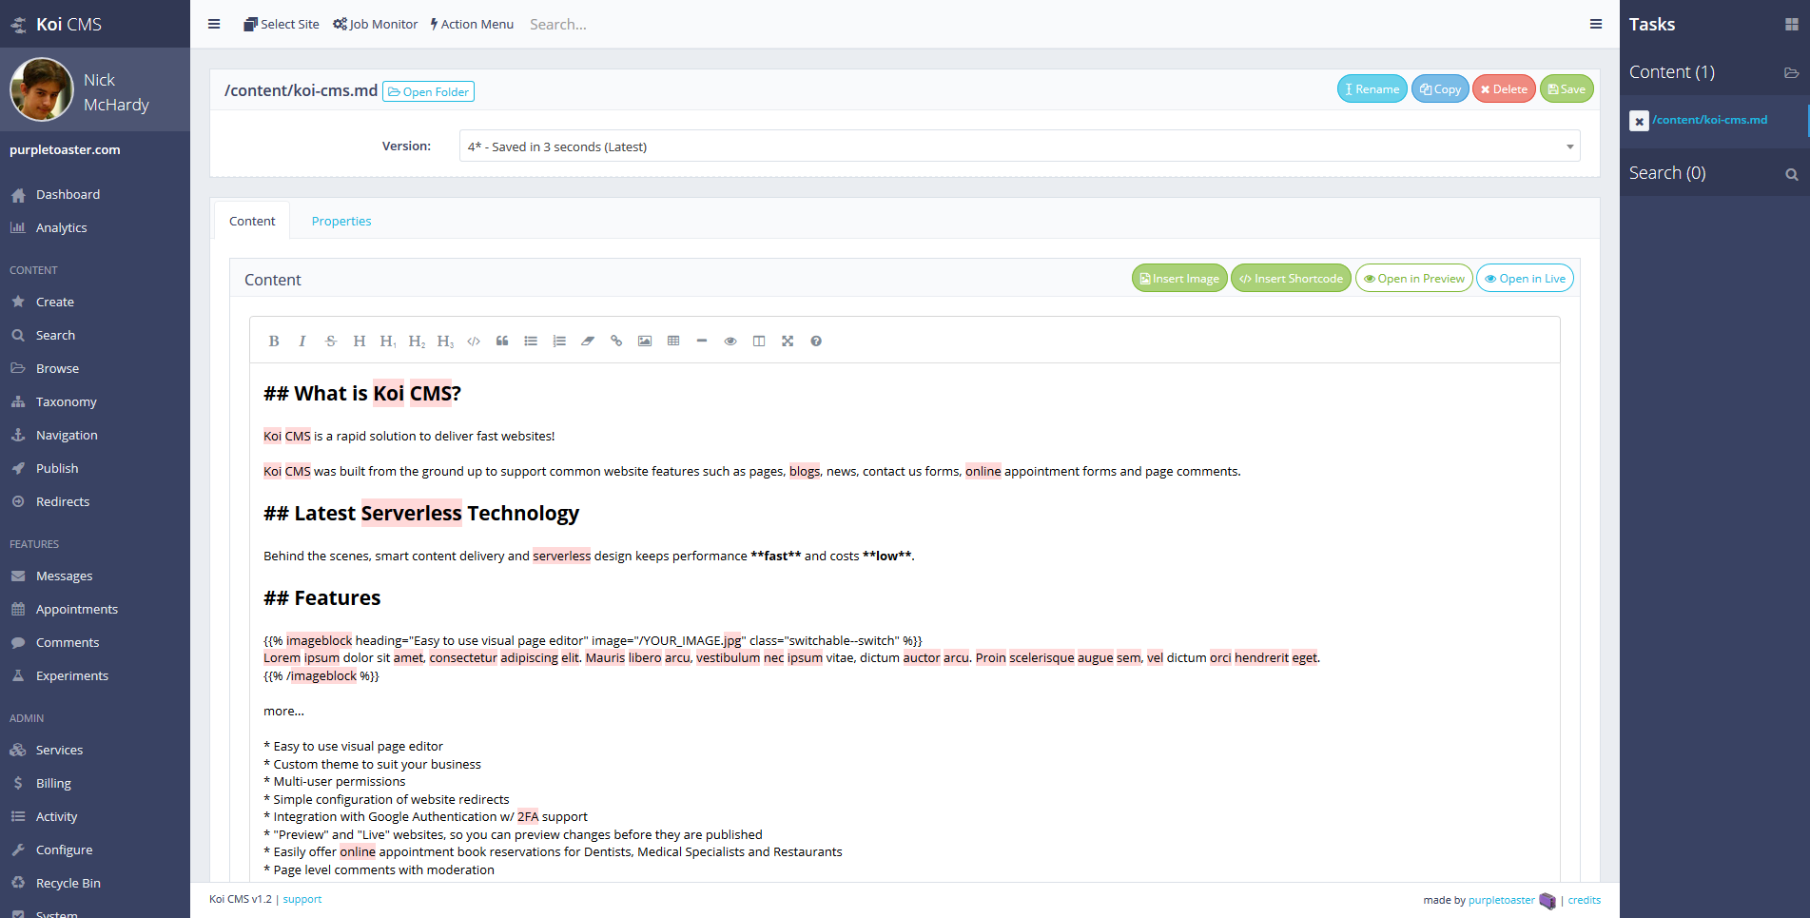Open Browse in sidebar
Viewport: 1810px width, 918px height.
click(57, 368)
